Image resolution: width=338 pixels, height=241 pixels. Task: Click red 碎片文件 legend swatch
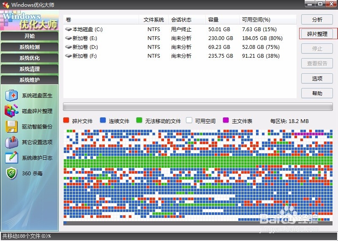pyautogui.click(x=66, y=120)
